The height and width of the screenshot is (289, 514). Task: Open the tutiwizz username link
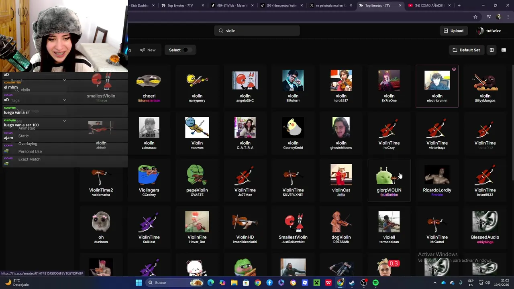click(x=493, y=31)
